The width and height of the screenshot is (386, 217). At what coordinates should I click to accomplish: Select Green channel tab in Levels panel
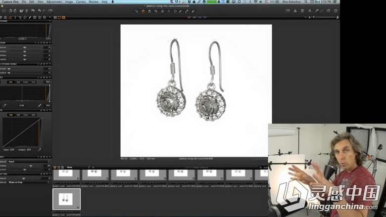(x=26, y=82)
